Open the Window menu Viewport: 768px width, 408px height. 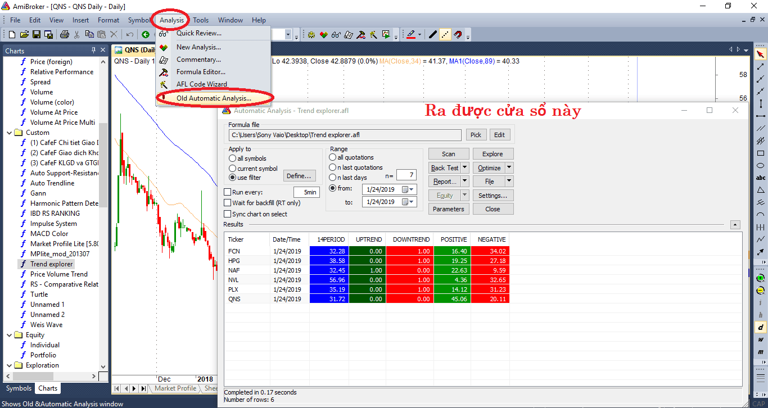point(231,20)
